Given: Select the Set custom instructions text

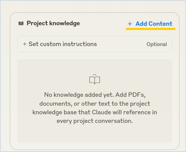Looking at the screenshot, I should 63,44.
